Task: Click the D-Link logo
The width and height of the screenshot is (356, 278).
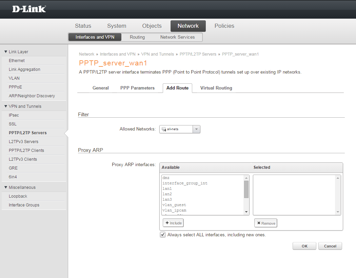Action: pyautogui.click(x=29, y=9)
